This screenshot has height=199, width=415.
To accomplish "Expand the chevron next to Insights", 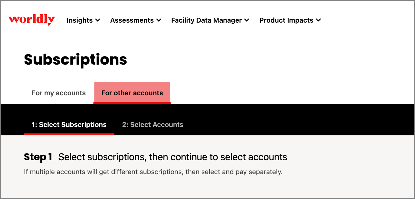I will [x=98, y=20].
